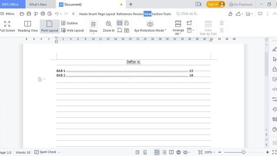Click the two pages view icon

pos(126,30)
